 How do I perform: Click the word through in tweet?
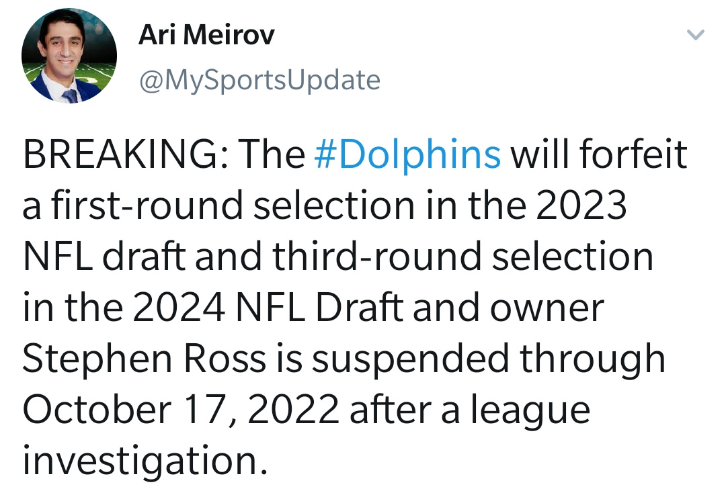pos(593,359)
